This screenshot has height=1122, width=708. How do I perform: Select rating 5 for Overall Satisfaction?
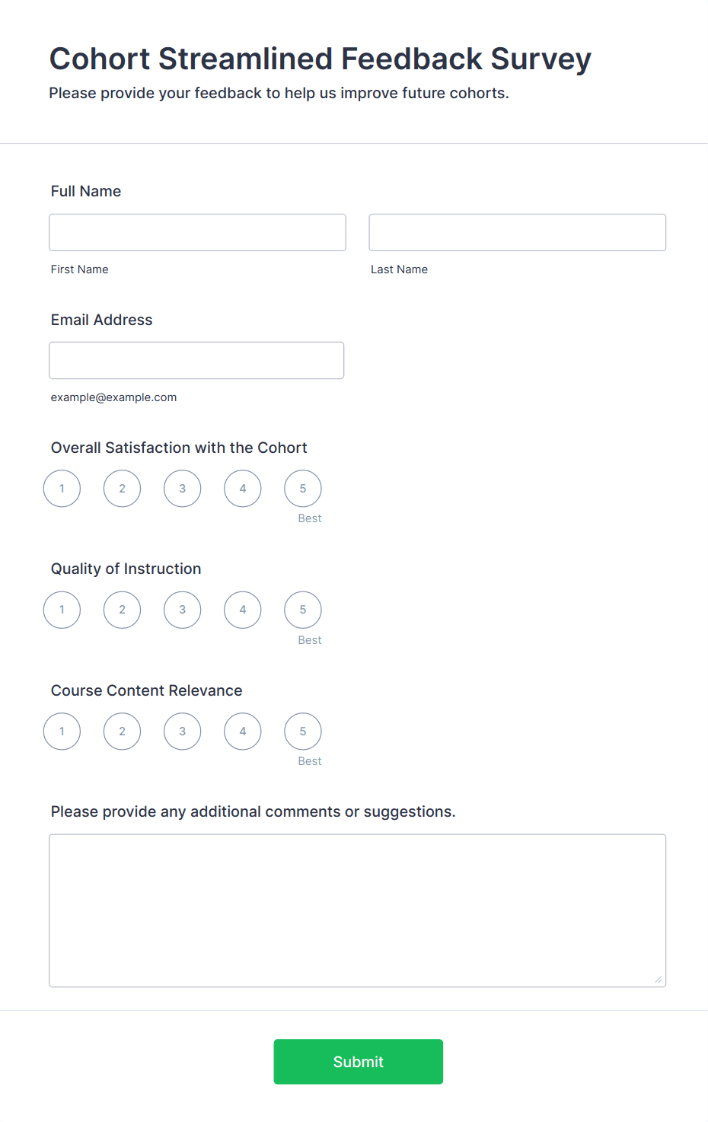pyautogui.click(x=302, y=488)
